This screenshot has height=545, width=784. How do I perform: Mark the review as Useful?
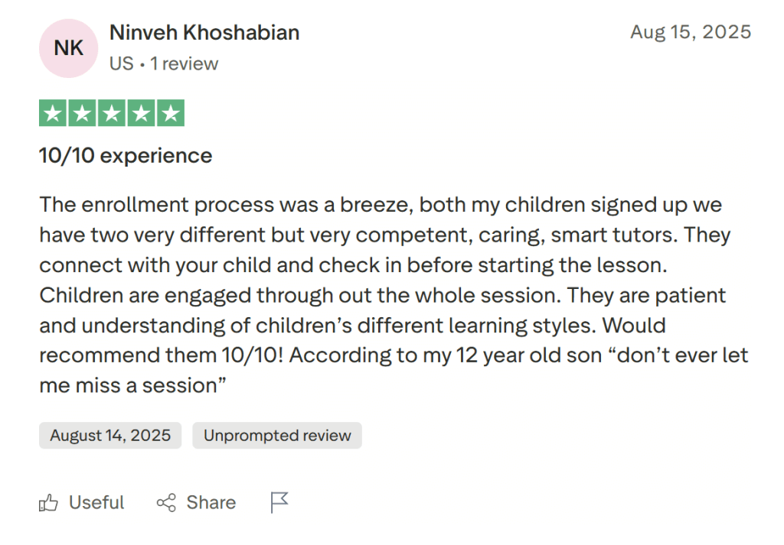pyautogui.click(x=96, y=502)
